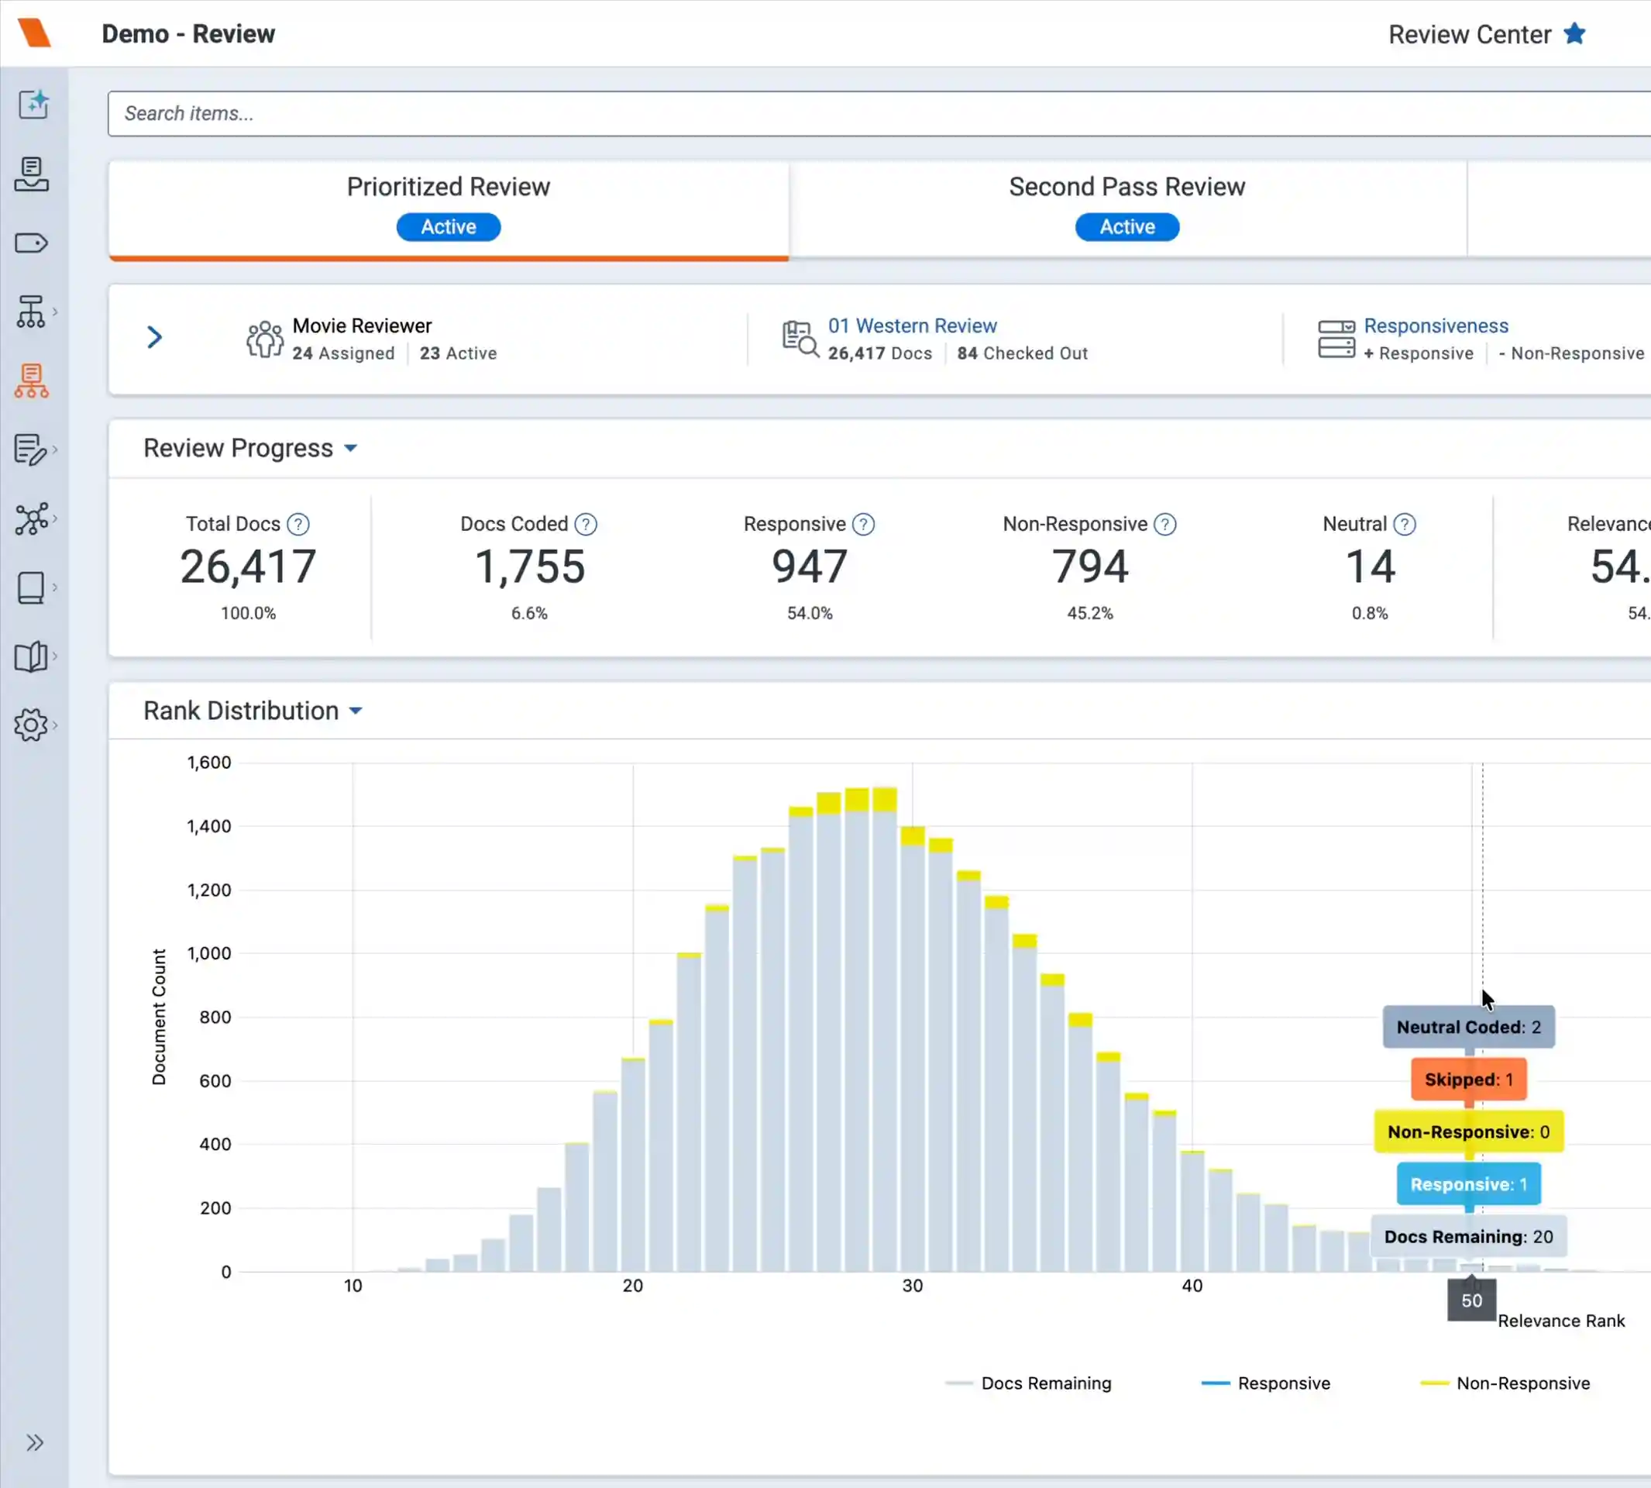The height and width of the screenshot is (1488, 1651).
Task: Switch to the Prioritized Review tab
Action: [449, 210]
